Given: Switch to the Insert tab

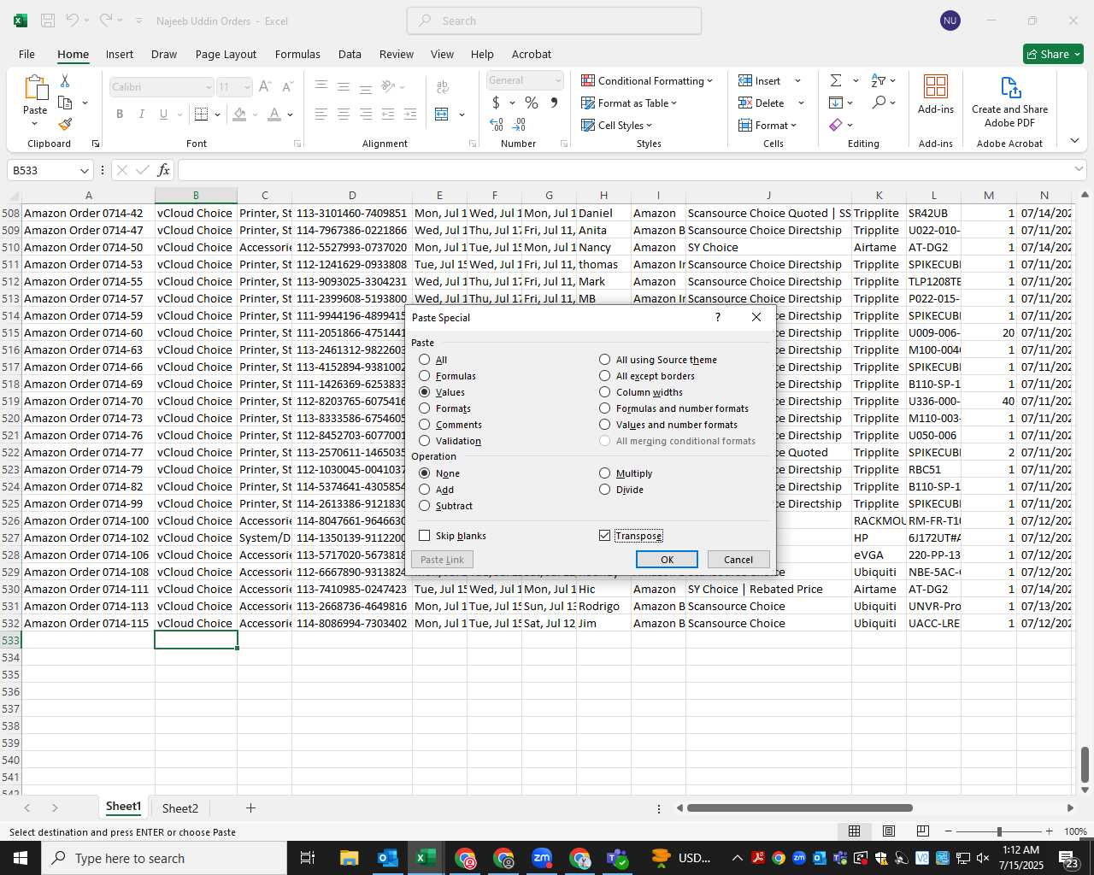Looking at the screenshot, I should pos(120,54).
